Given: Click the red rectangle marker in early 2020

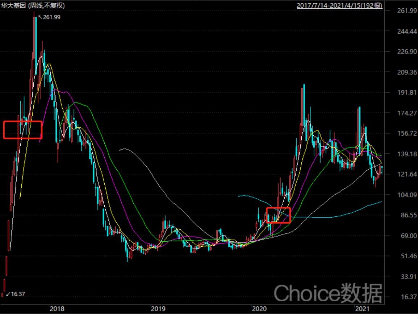Looking at the screenshot, I should point(278,215).
